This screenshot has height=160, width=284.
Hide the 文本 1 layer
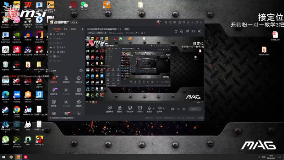[x=51, y=47]
